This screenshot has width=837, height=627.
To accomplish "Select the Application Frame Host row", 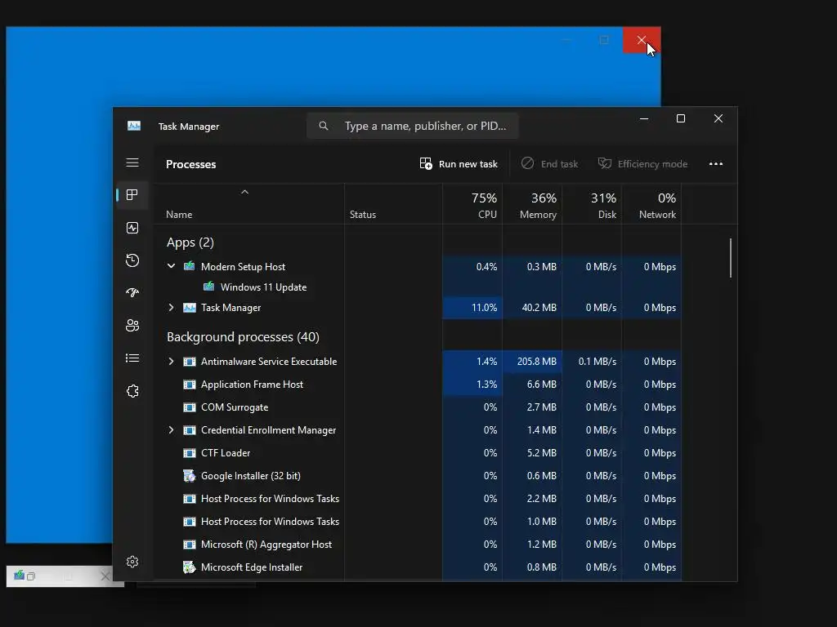I will click(418, 385).
